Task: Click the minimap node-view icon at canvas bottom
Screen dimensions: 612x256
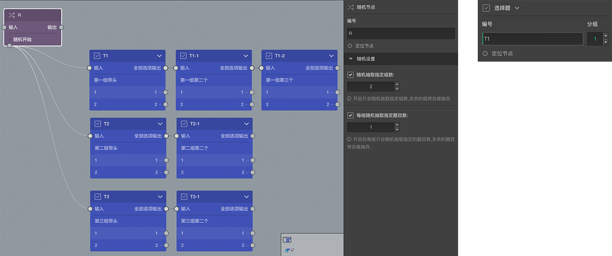Action: tap(287, 240)
